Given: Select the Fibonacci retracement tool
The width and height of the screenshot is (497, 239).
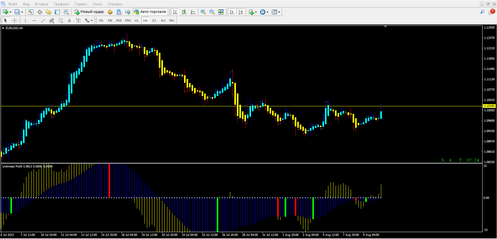Looking at the screenshot, I should tap(61, 20).
